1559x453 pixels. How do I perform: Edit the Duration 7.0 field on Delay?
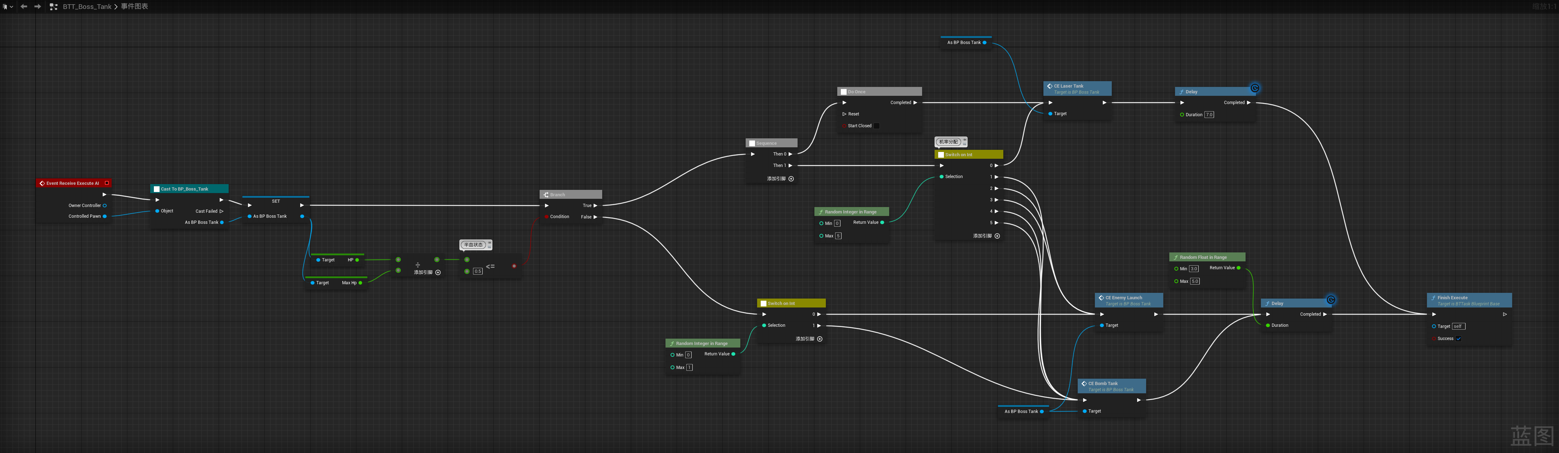tap(1209, 115)
